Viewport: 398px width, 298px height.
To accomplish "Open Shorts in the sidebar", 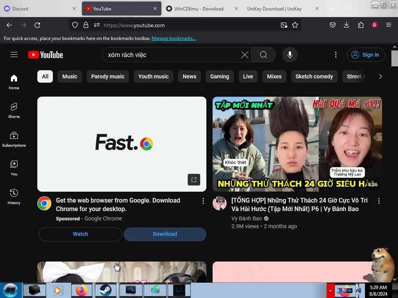I will (x=14, y=111).
